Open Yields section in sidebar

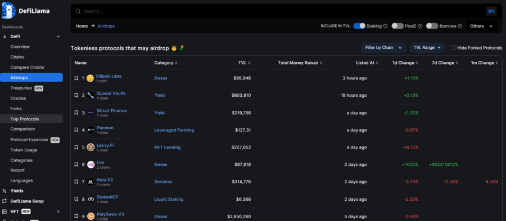point(17,191)
